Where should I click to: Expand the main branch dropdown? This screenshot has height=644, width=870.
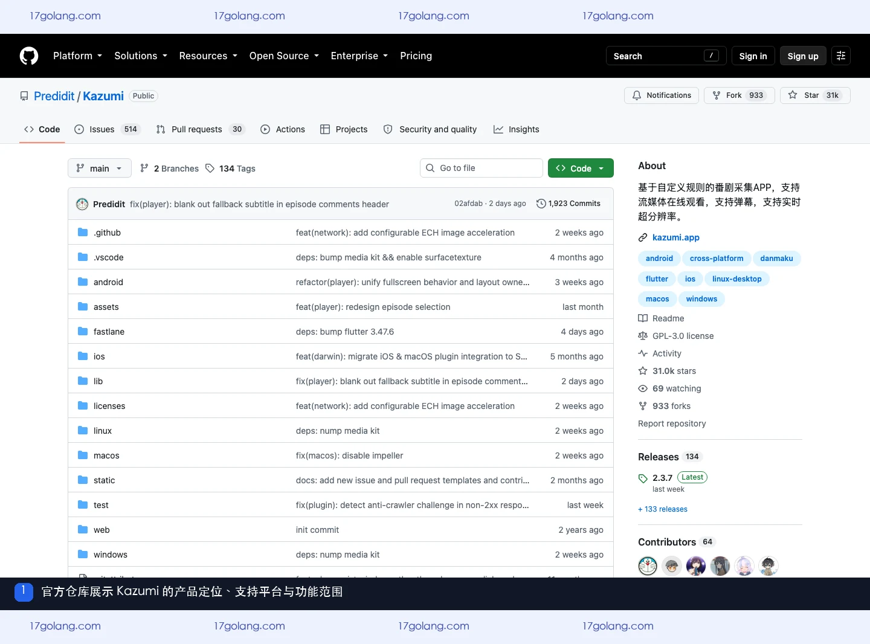pyautogui.click(x=100, y=169)
